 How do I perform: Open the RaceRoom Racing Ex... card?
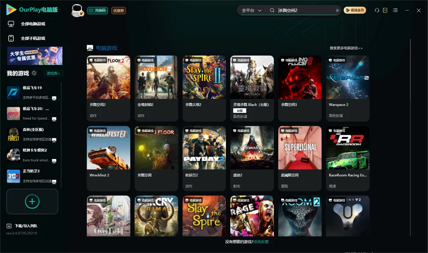[x=348, y=159]
